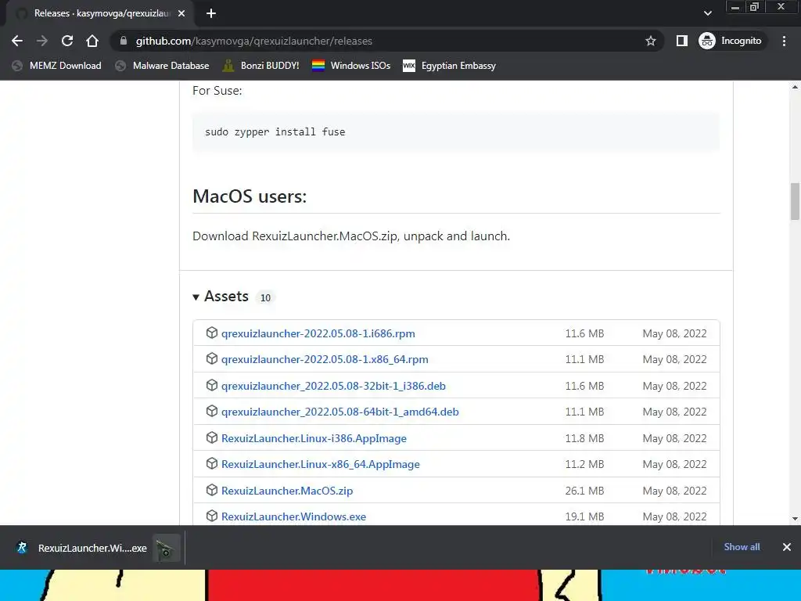Click package icon beside i686.rpm asset
The width and height of the screenshot is (801, 601).
click(x=211, y=333)
